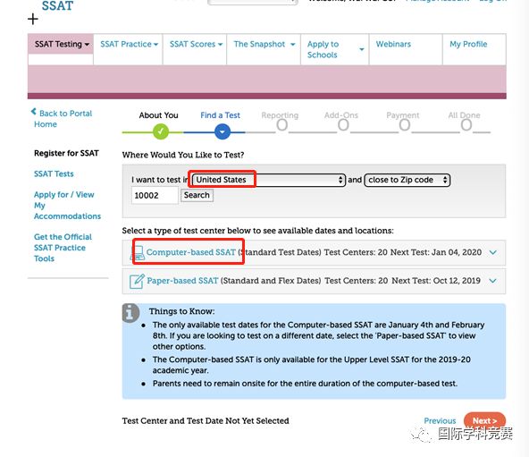
Task: Open SSAT Scores menu
Action: (195, 44)
